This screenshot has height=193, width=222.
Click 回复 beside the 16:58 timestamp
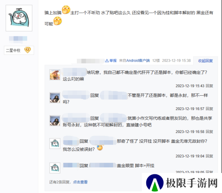pyautogui.click(x=209, y=132)
